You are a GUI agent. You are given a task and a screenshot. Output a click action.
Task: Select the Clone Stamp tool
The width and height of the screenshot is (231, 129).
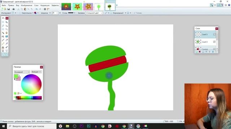pyautogui.click(x=3, y=47)
